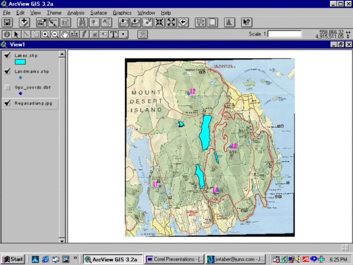Select the Zoom In magnifier tool
The height and width of the screenshot is (265, 353).
(x=45, y=34)
